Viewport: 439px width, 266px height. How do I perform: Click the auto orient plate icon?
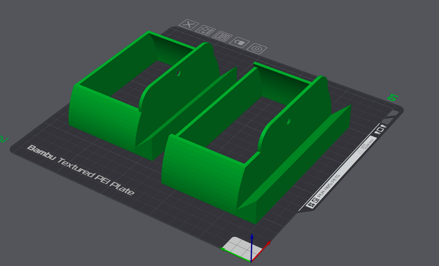point(206,30)
